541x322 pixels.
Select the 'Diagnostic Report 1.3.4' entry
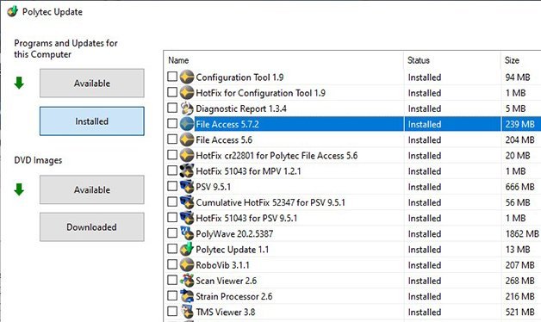pos(241,108)
